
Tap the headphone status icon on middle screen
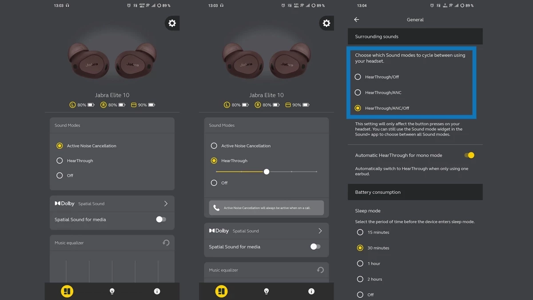click(x=222, y=6)
